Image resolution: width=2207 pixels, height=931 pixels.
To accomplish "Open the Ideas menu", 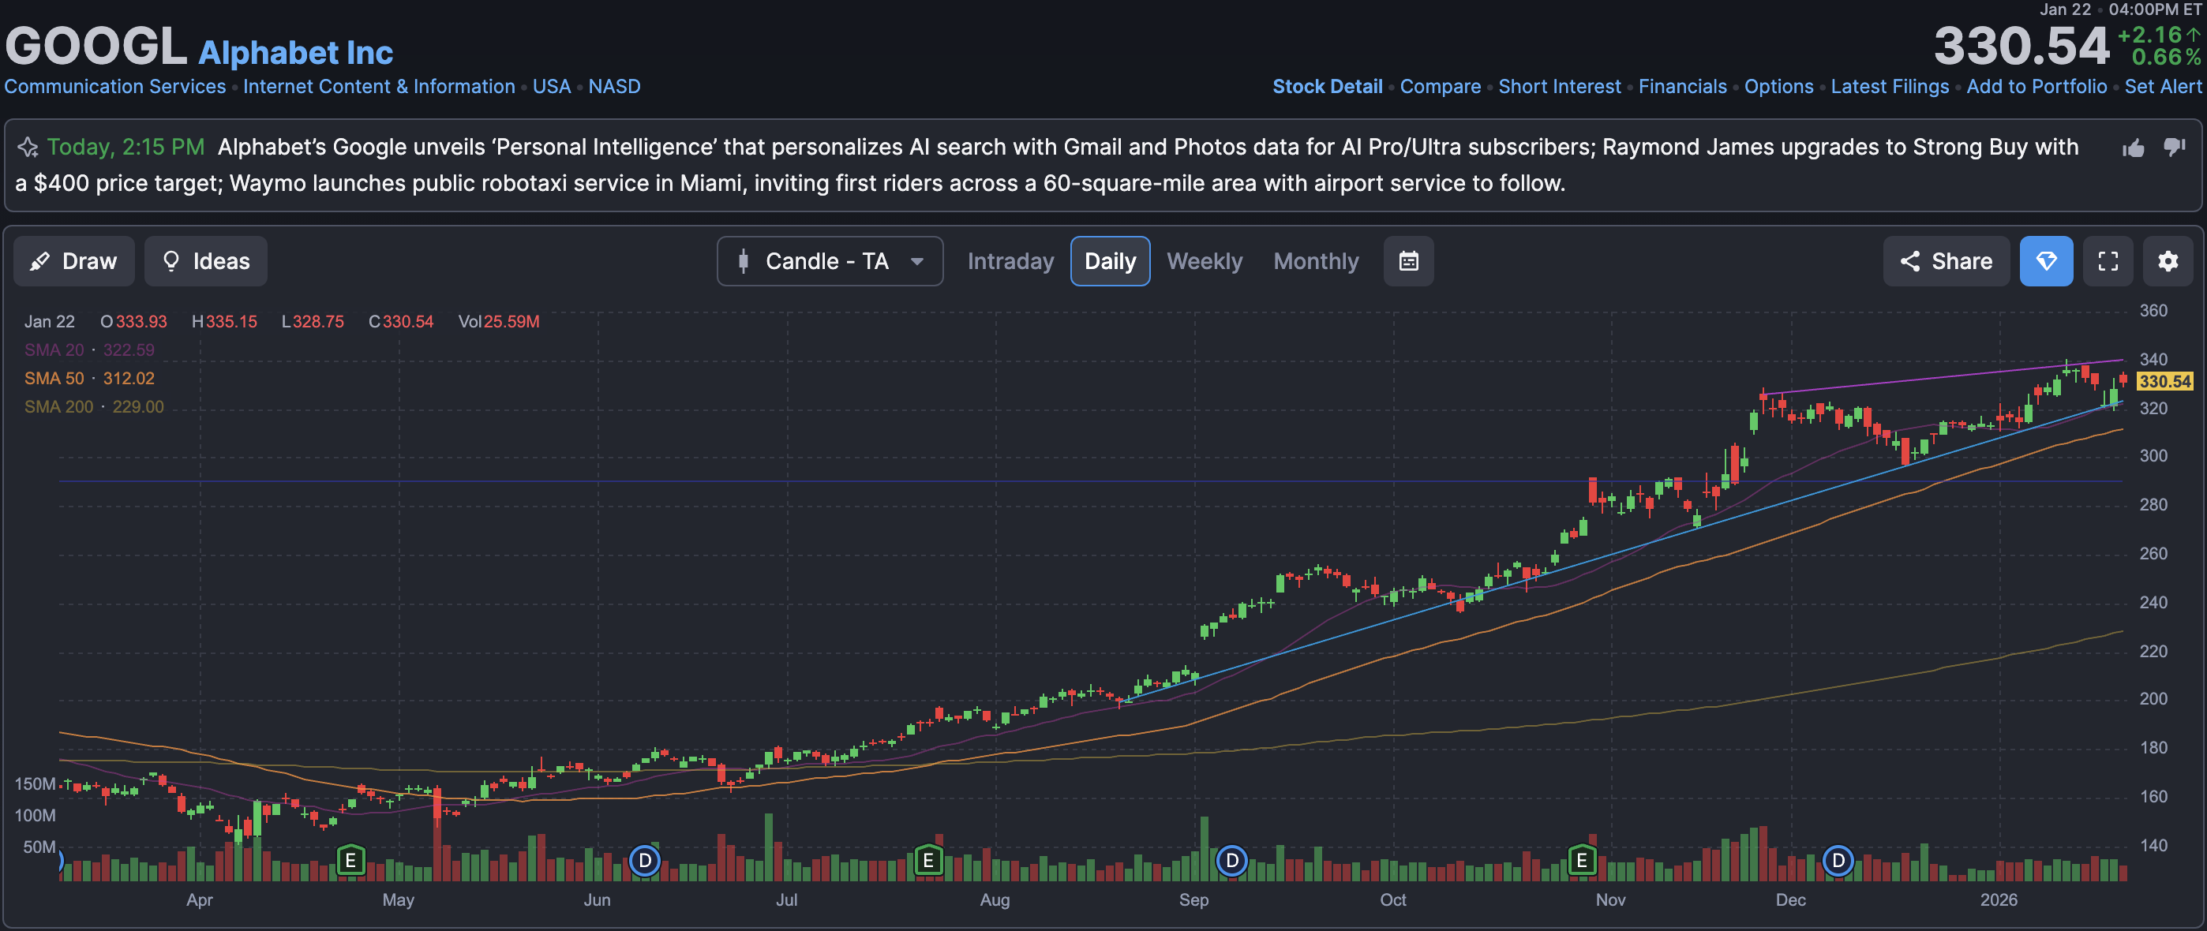I will [205, 261].
